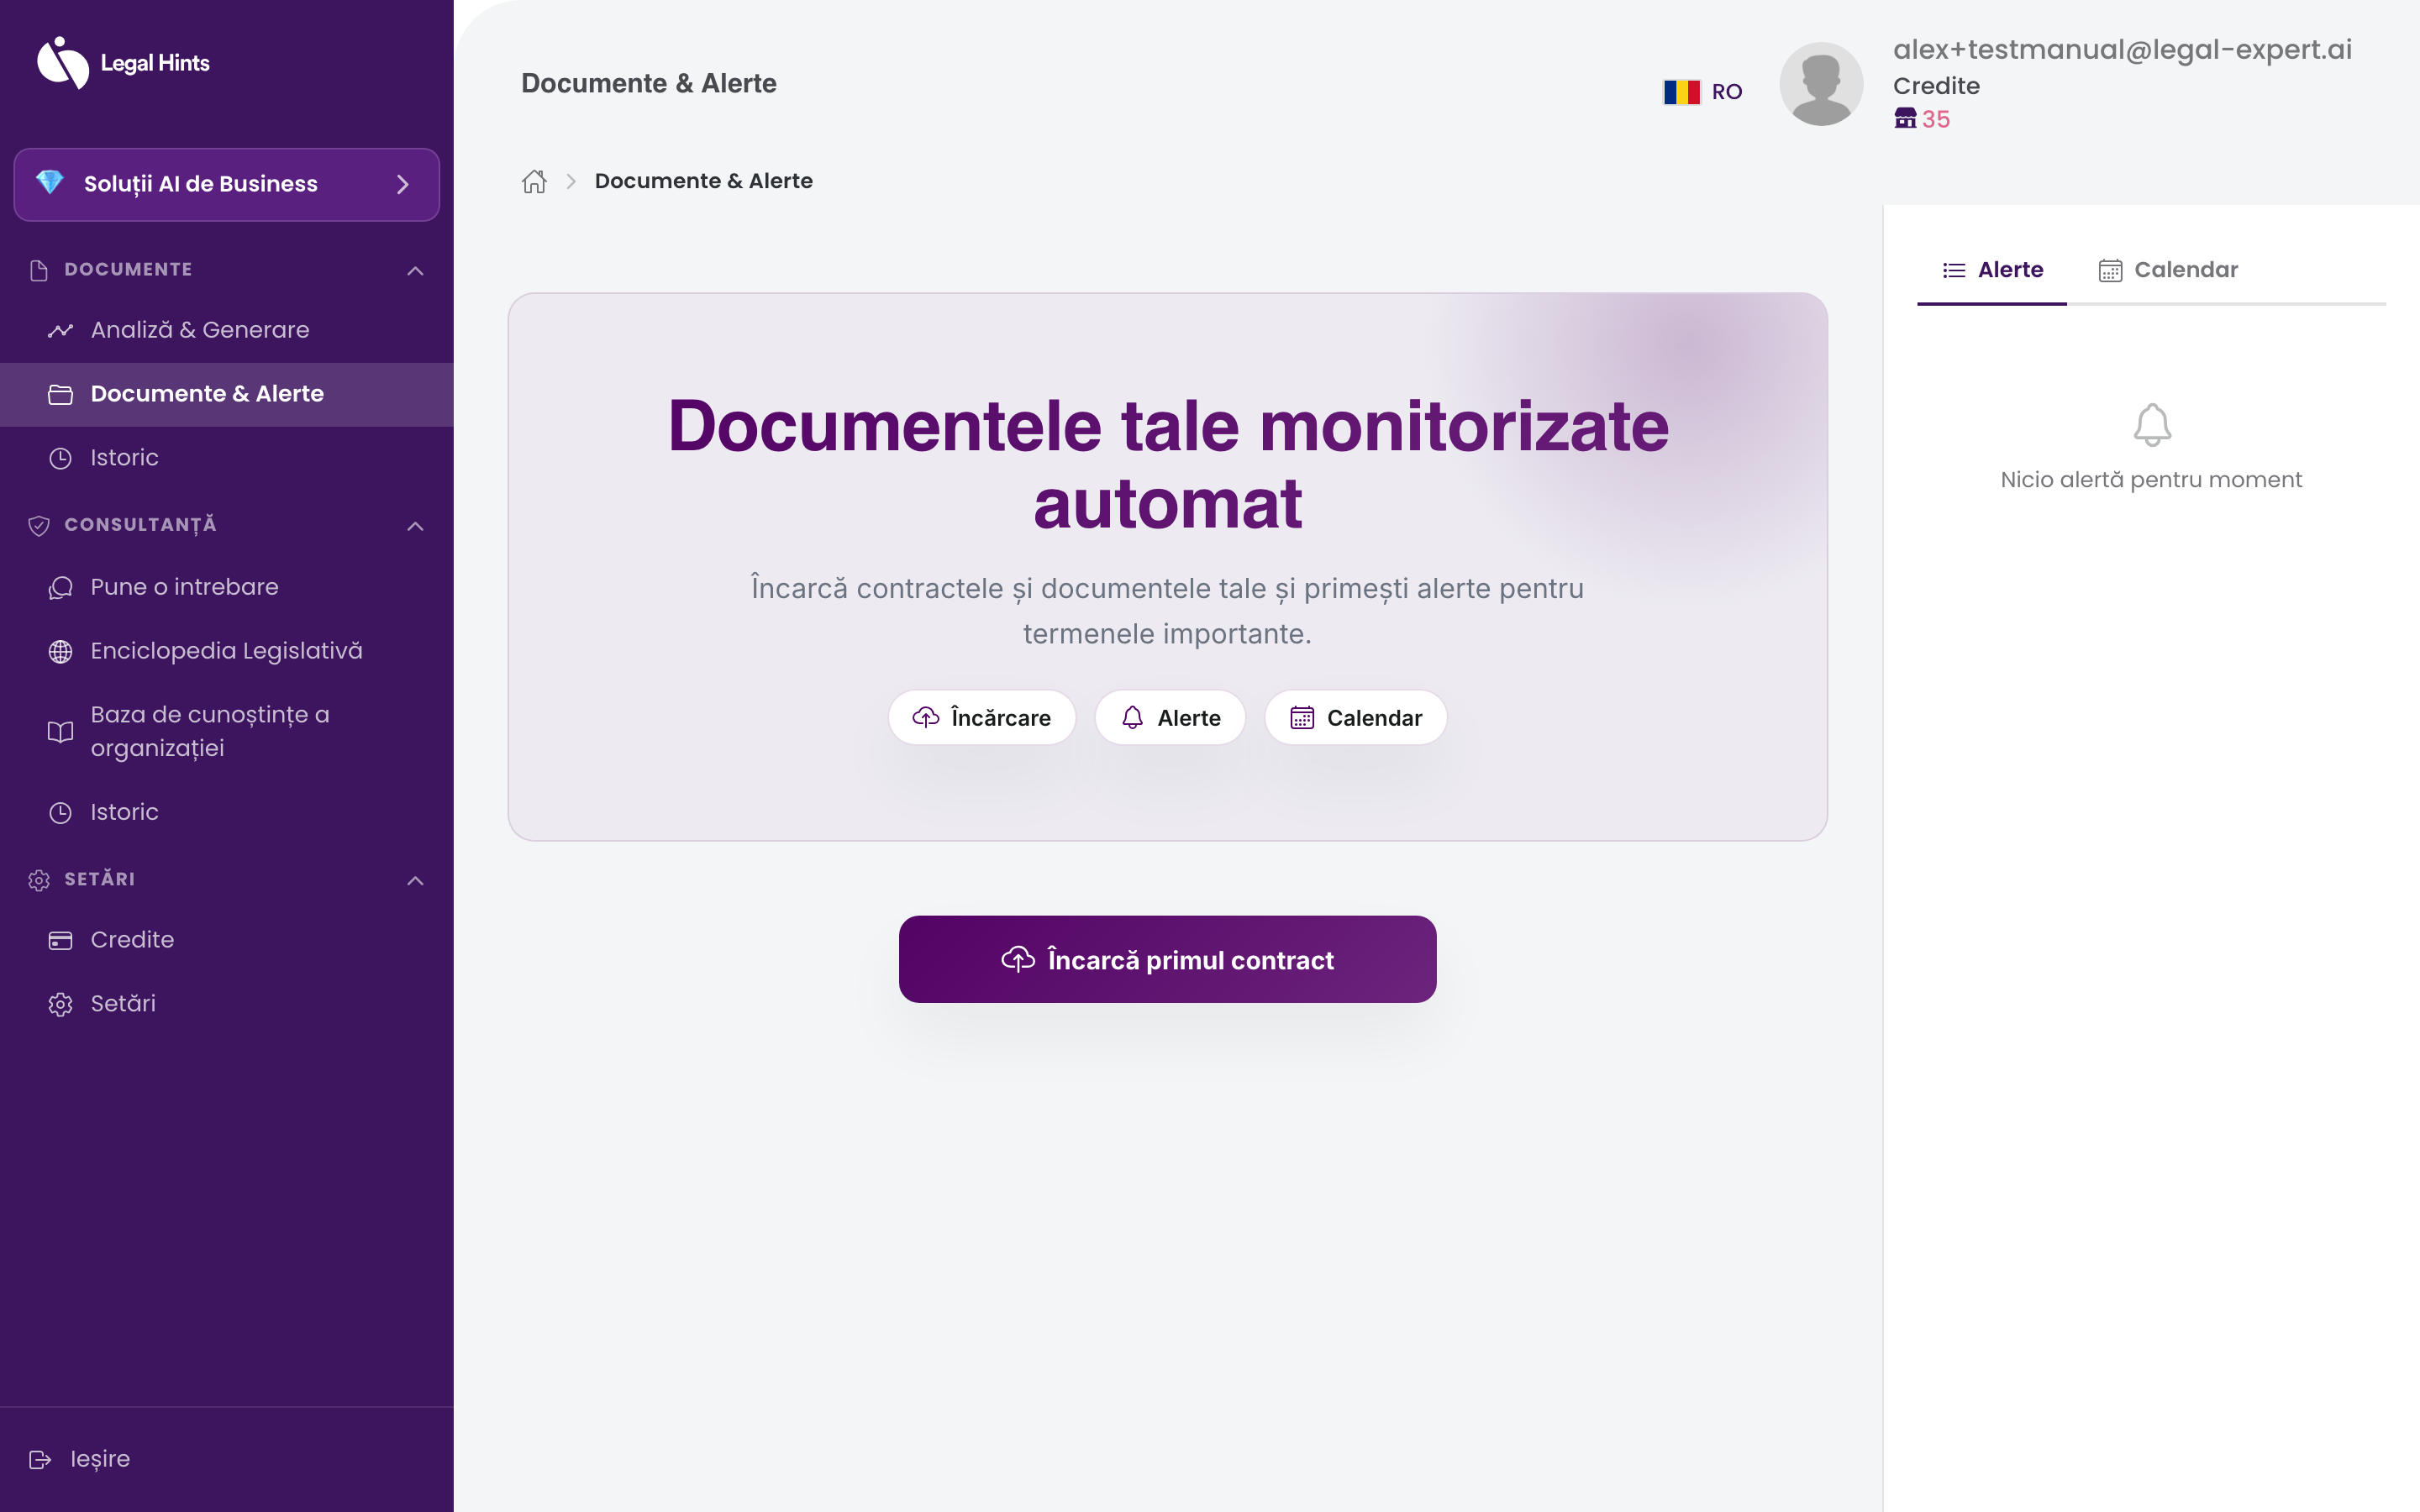Screen dimensions: 2420x1512
Task: Click the user avatar picture
Action: pos(1821,84)
